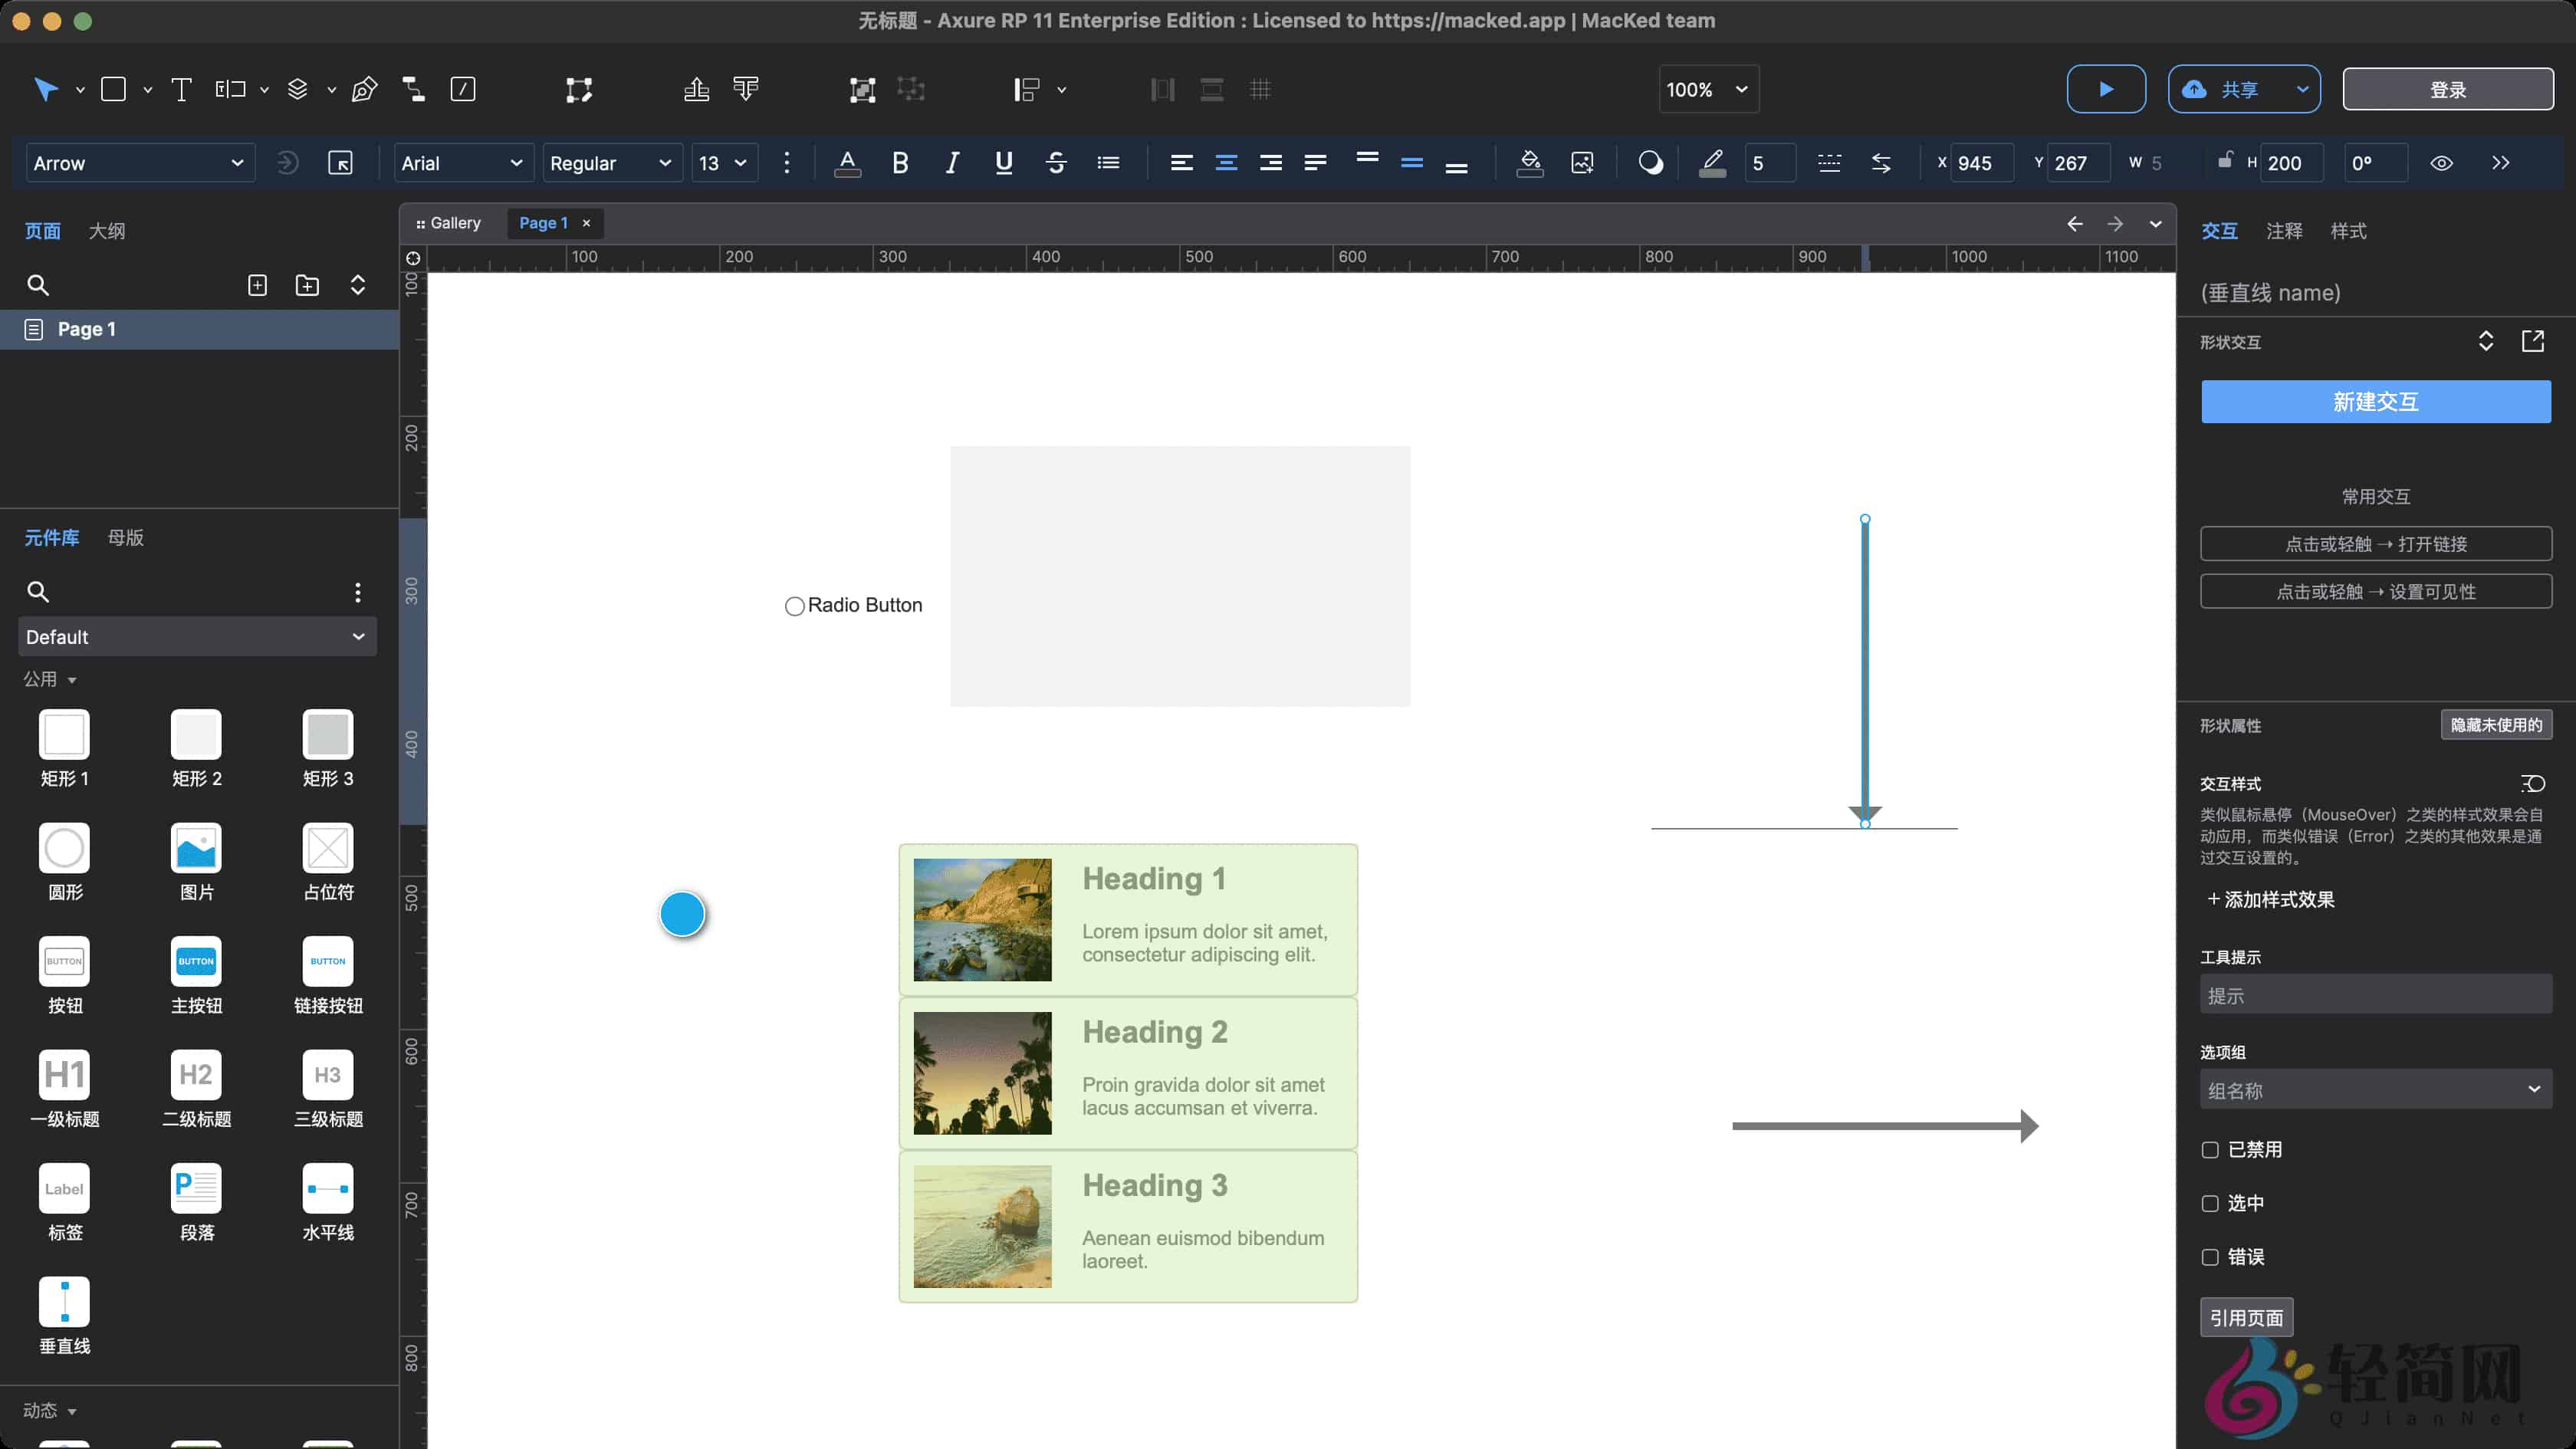Click the Group objects icon
The height and width of the screenshot is (1449, 2576).
(862, 90)
